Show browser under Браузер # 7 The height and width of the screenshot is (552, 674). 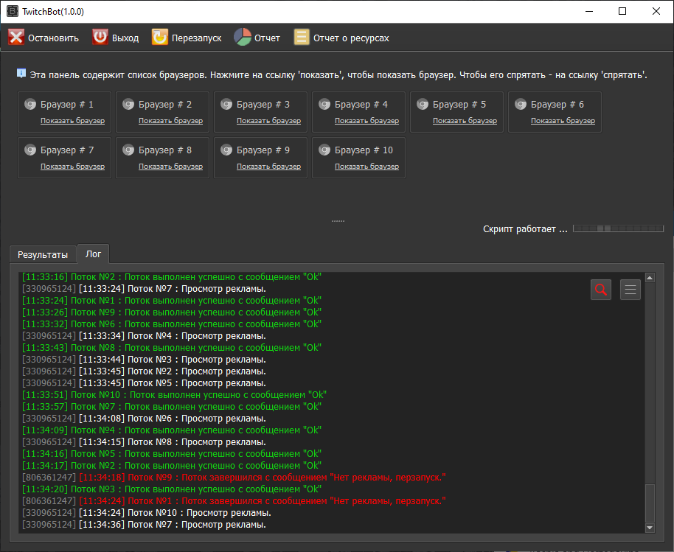click(72, 167)
